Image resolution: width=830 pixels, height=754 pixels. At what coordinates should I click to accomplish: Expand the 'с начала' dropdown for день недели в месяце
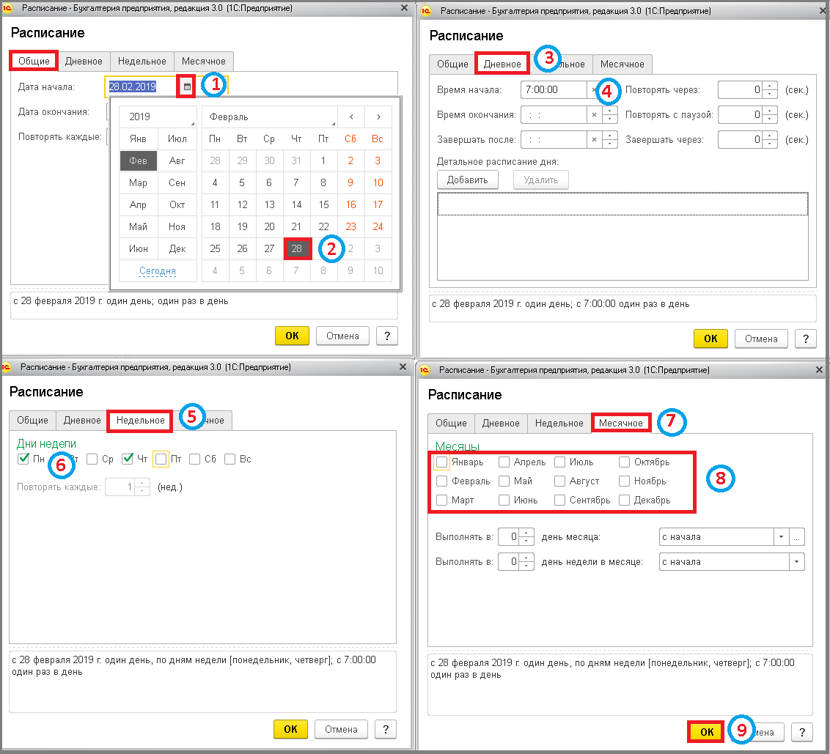tap(797, 562)
